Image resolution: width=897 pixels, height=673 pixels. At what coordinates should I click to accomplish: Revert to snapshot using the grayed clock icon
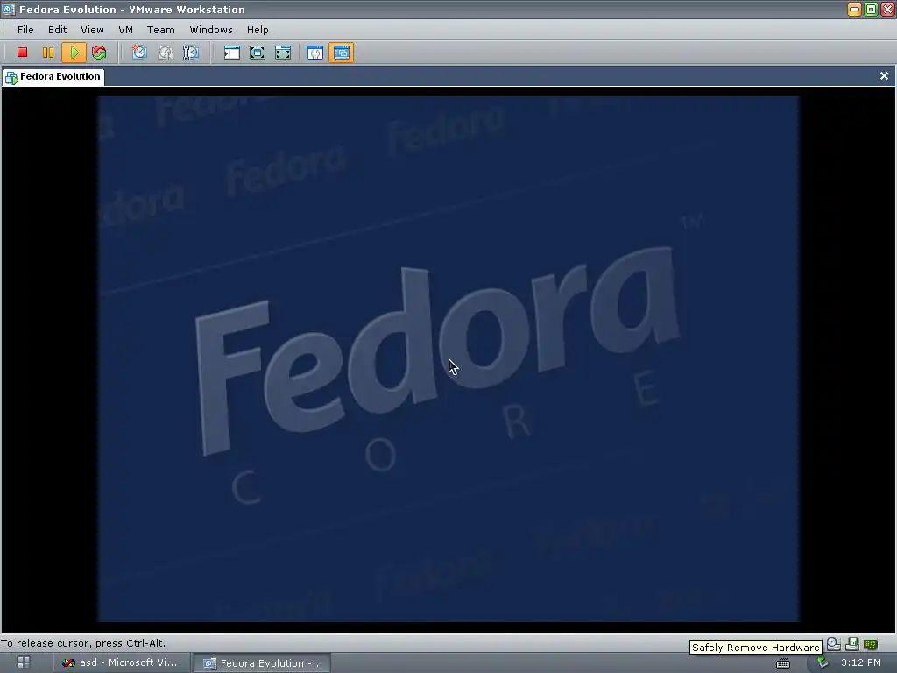click(166, 53)
